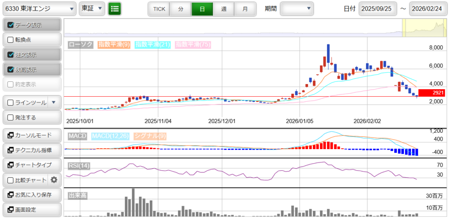Viewport: 450px width, 219px height.
Task: Open 画面設定 screen settings
Action: coord(31,210)
